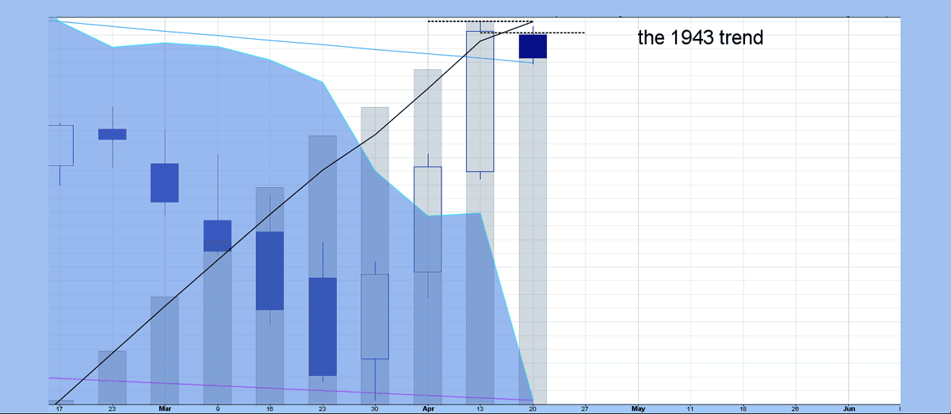Select the filled blue candle above March 9

(x=217, y=236)
